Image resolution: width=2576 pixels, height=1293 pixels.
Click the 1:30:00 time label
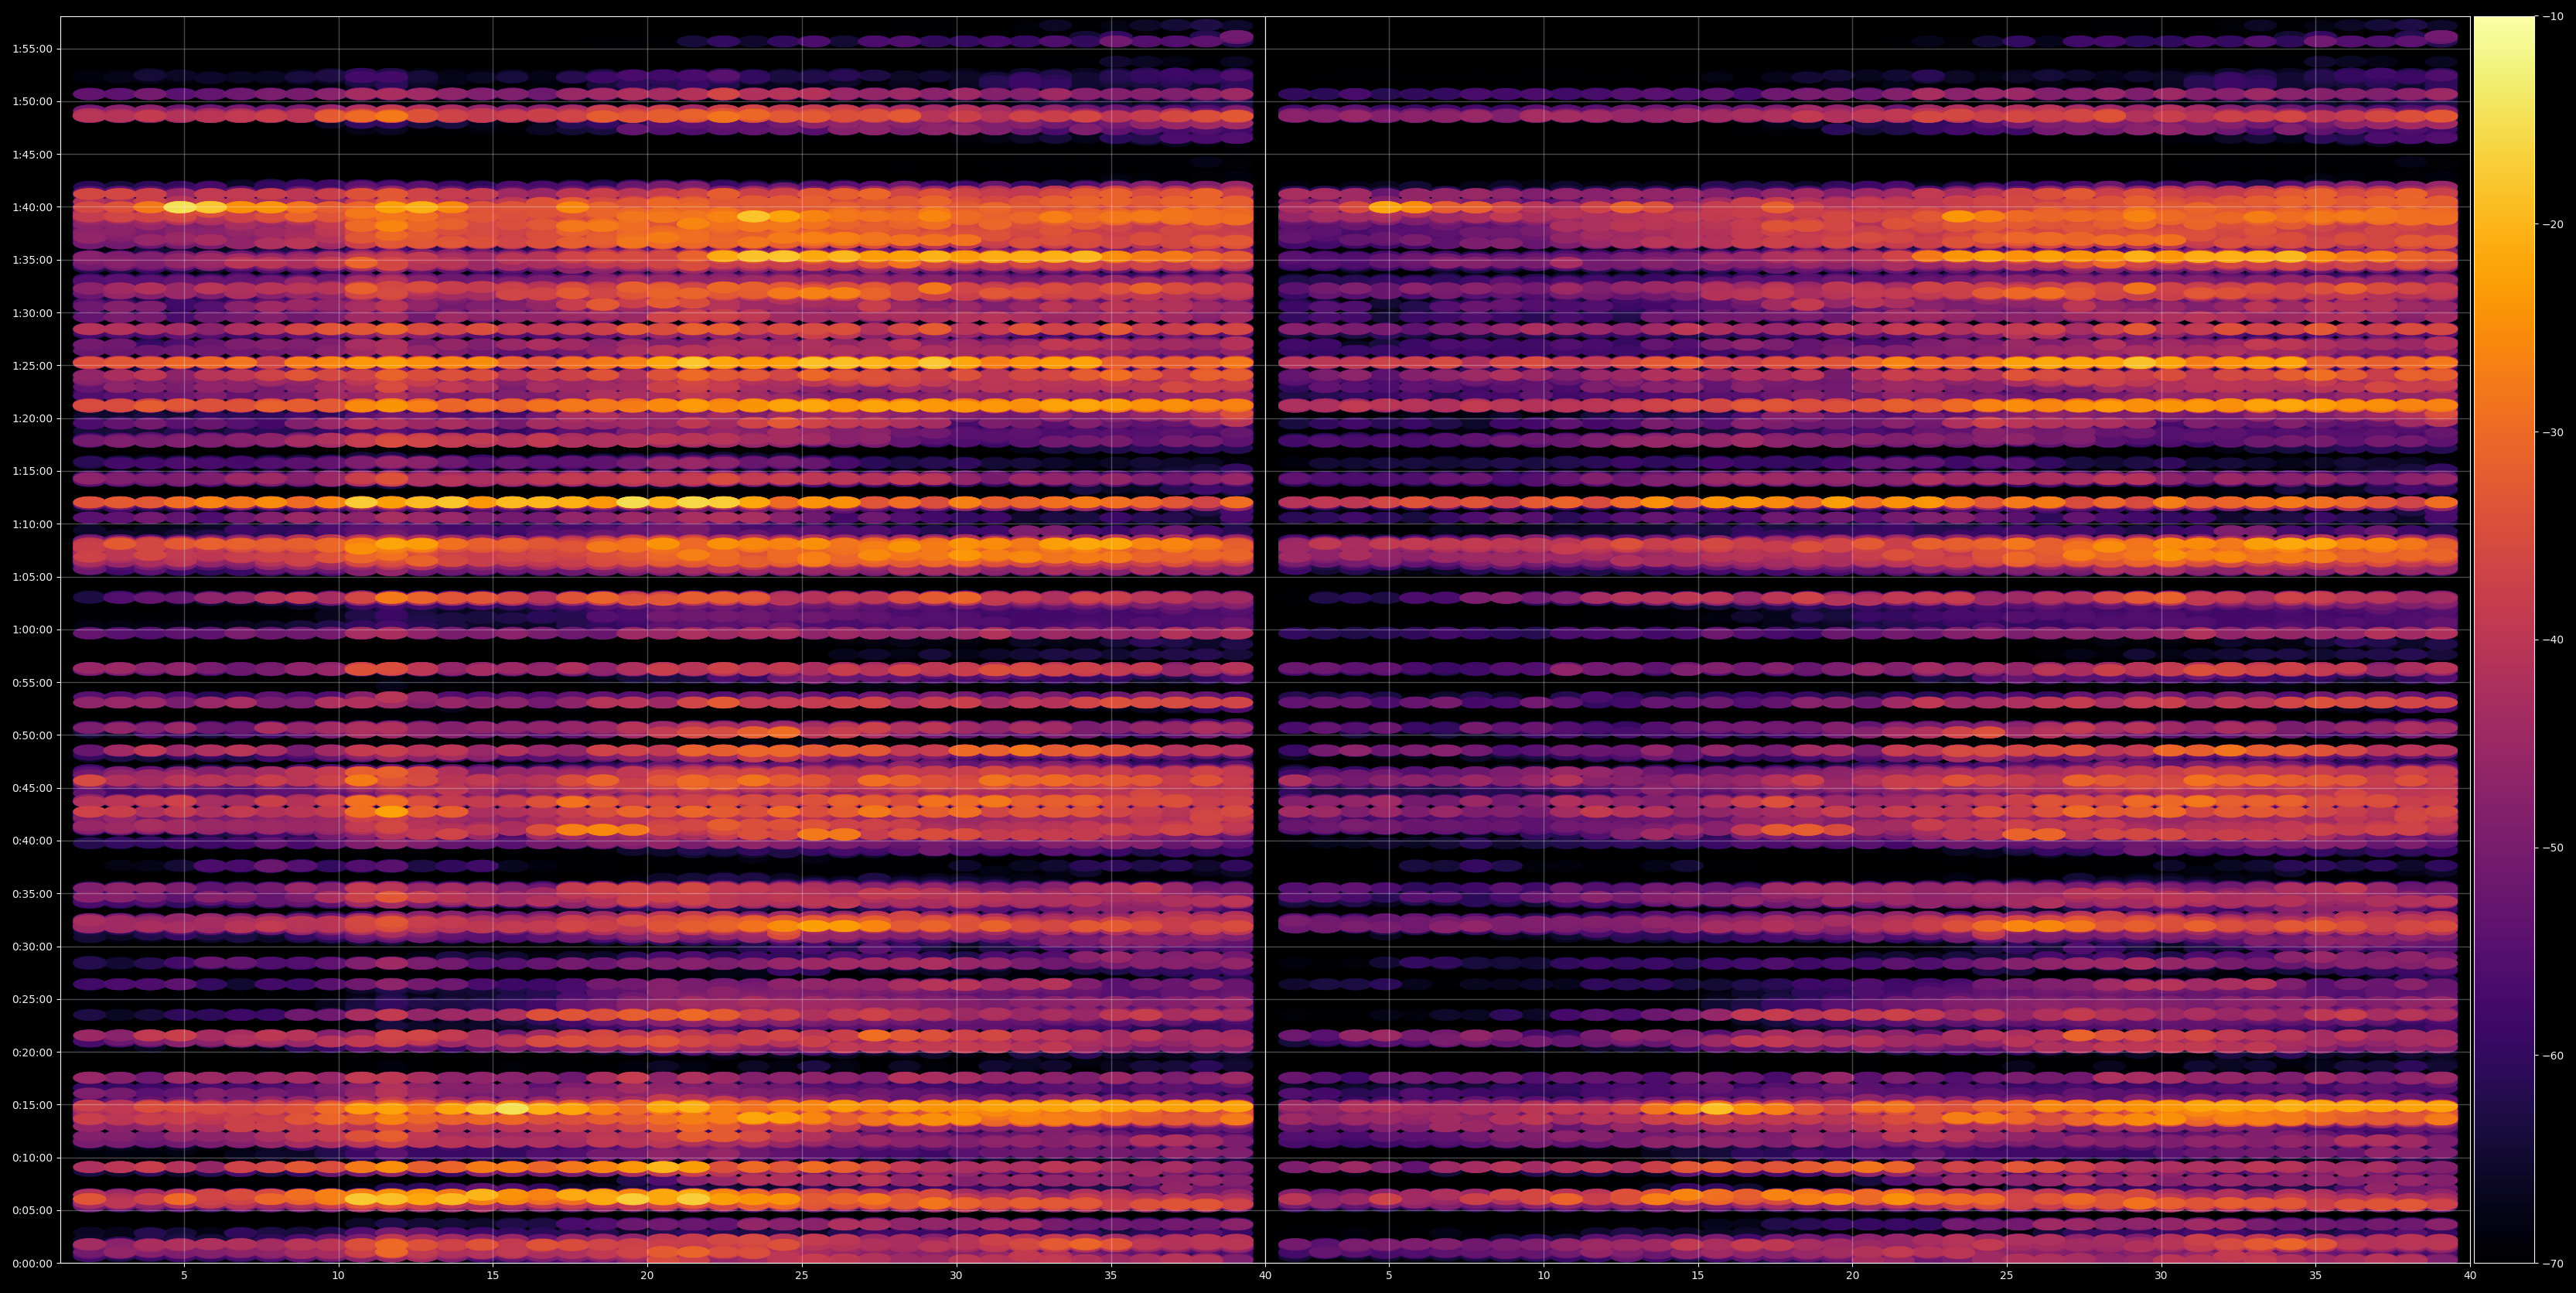coord(32,313)
